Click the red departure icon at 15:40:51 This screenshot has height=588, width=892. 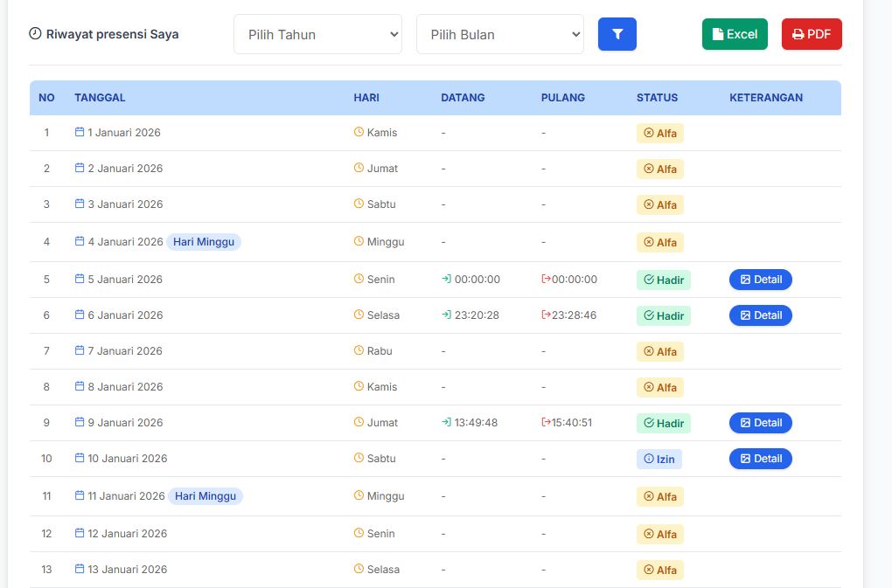click(546, 423)
